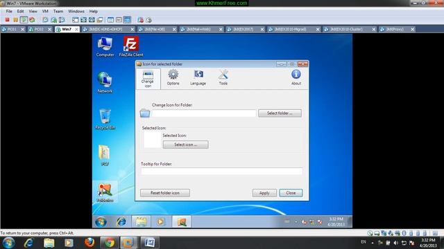Image resolution: width=444 pixels, height=249 pixels.
Task: Click the Full Screen toolbar icon
Action: (x=83, y=20)
